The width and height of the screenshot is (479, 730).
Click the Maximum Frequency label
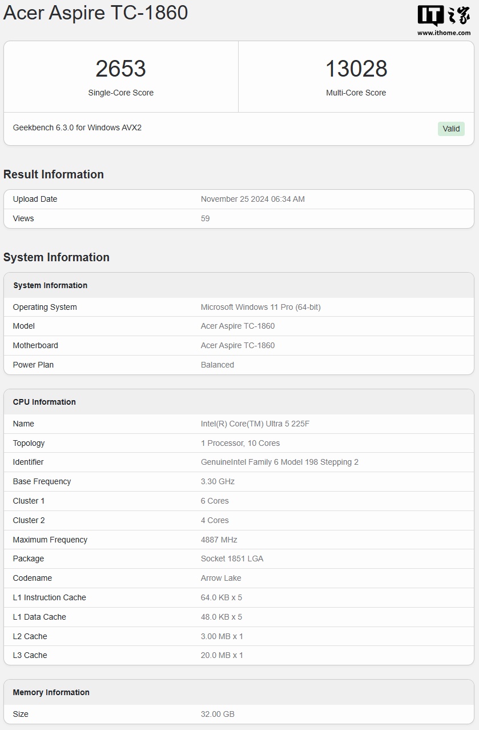[x=50, y=540]
